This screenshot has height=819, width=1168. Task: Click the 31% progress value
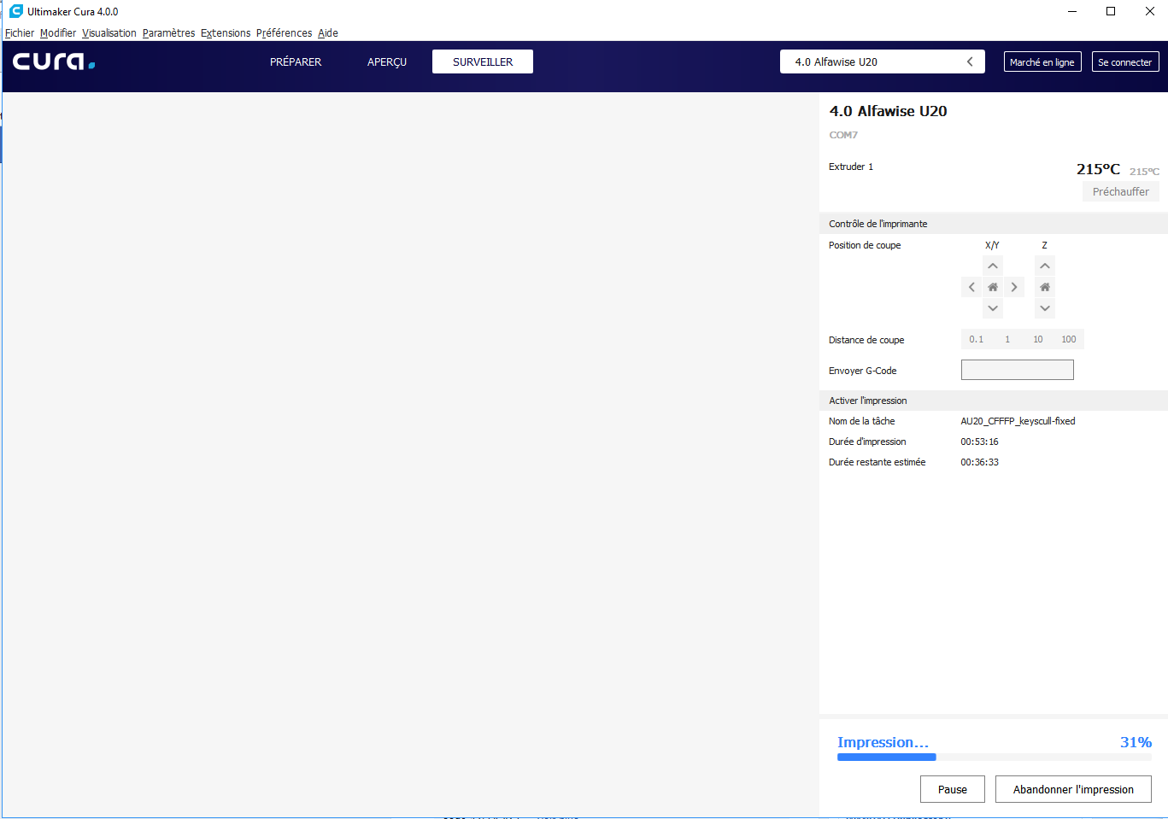tap(1136, 742)
